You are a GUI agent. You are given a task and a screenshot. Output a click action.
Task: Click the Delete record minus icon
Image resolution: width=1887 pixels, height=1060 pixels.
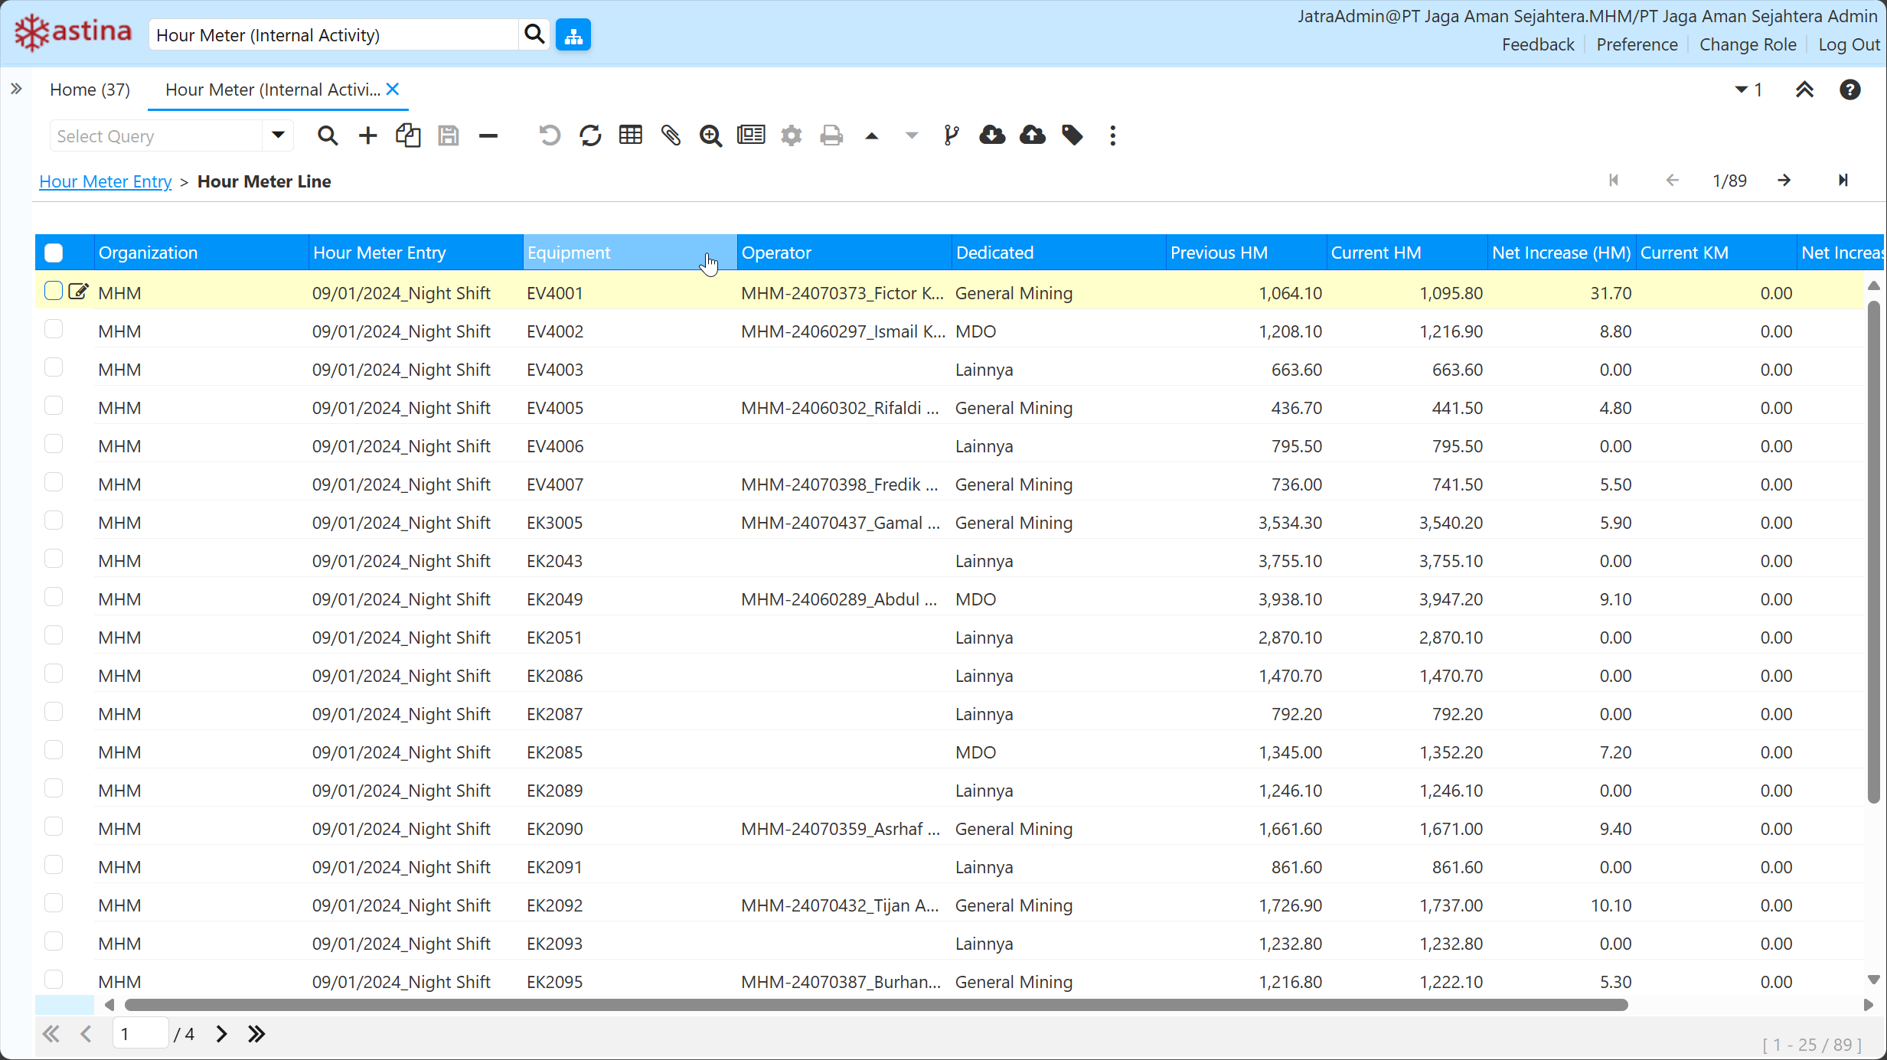(x=488, y=136)
